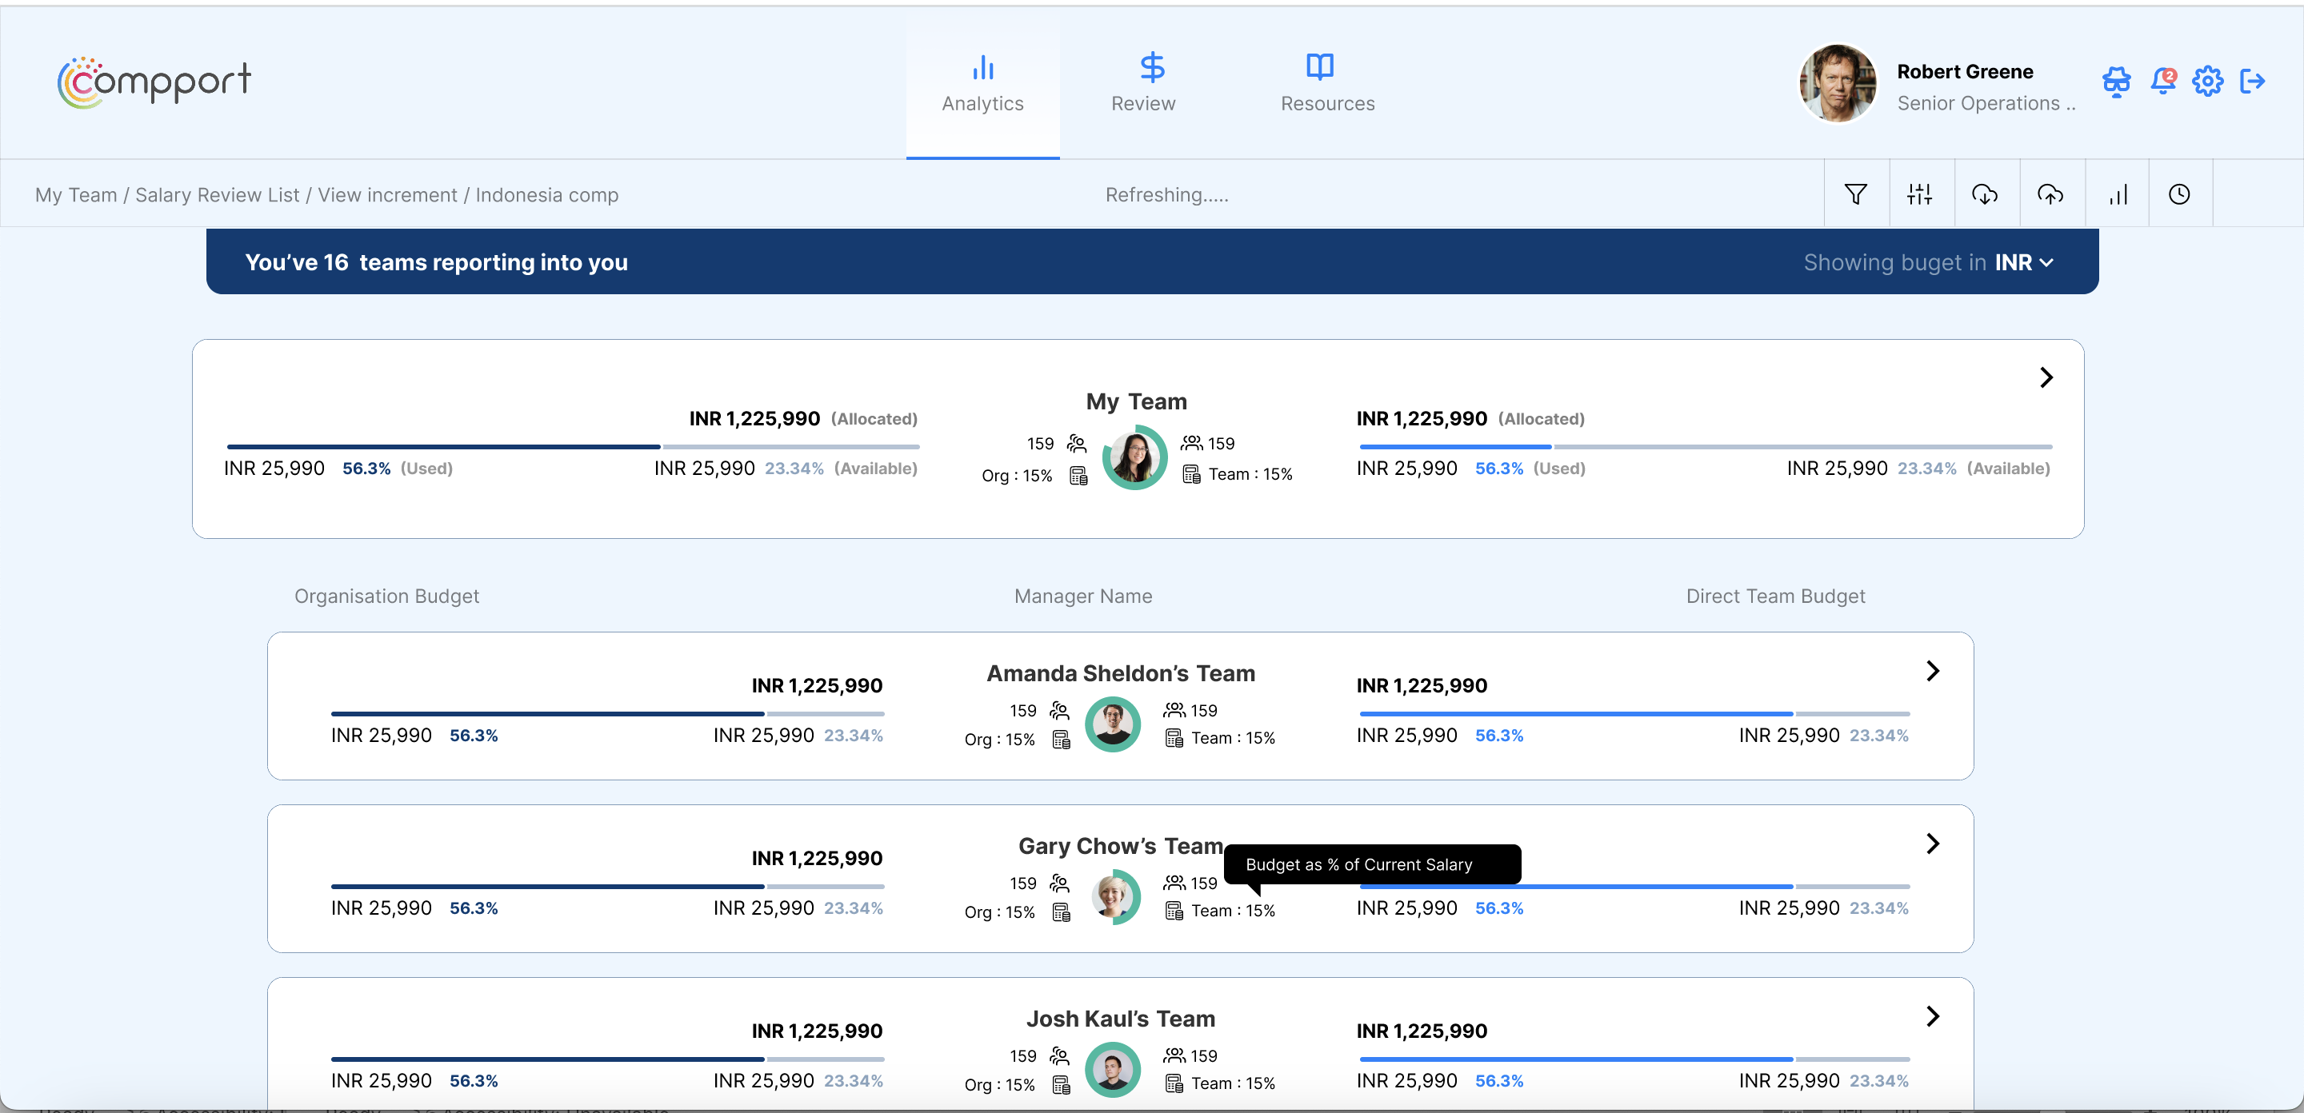Click the logout icon at top right
Viewport: 2304px width, 1113px height.
tap(2254, 82)
